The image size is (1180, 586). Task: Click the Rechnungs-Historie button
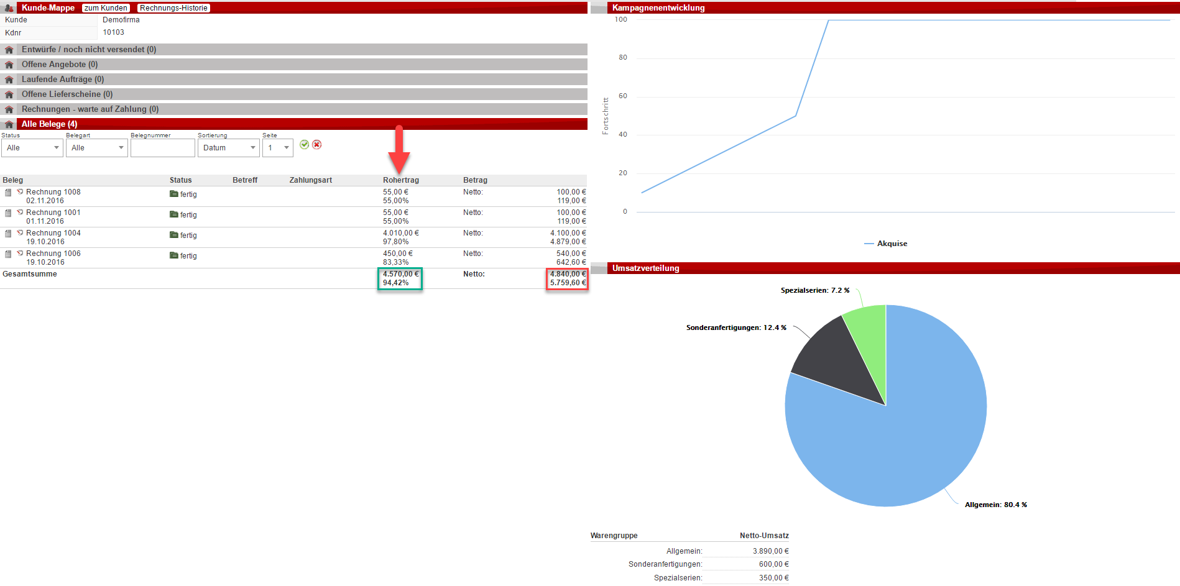(x=173, y=8)
